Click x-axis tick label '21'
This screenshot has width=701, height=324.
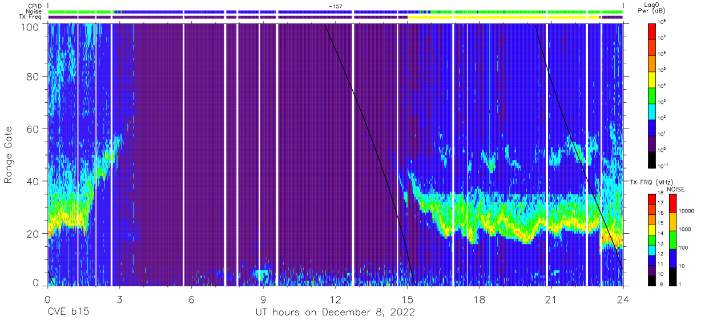tap(551, 299)
